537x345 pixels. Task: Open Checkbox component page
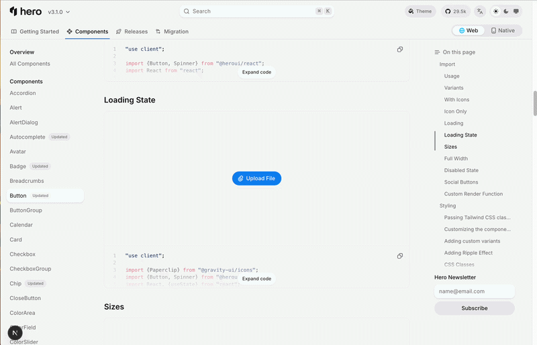pyautogui.click(x=23, y=255)
